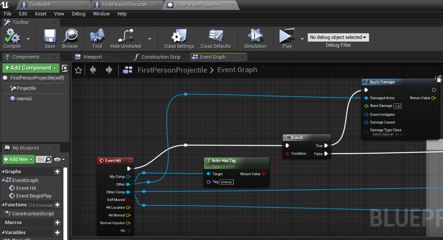Screen dimensions: 443x240
Task: Click the Add New button
Action: pos(19,159)
